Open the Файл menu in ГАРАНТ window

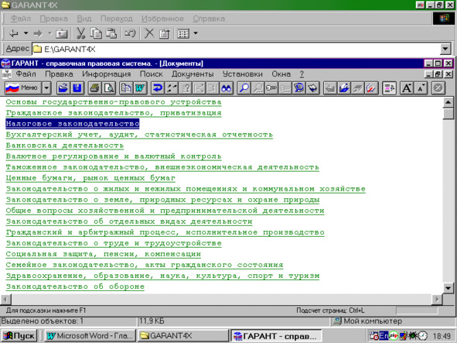[26, 74]
